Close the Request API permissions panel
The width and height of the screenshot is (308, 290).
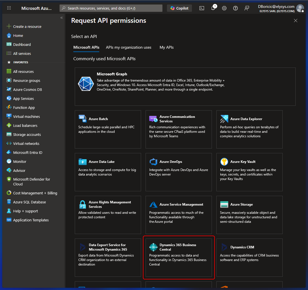[x=295, y=21]
